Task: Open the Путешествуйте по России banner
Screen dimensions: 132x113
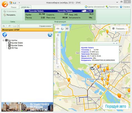Action: coord(27,107)
